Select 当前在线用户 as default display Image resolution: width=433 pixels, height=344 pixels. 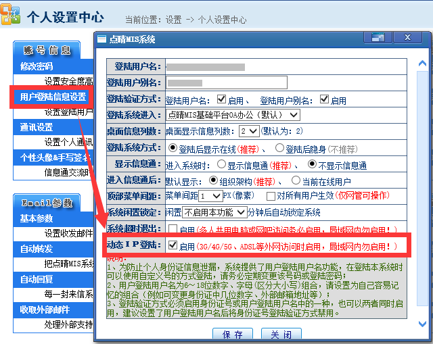click(296, 180)
